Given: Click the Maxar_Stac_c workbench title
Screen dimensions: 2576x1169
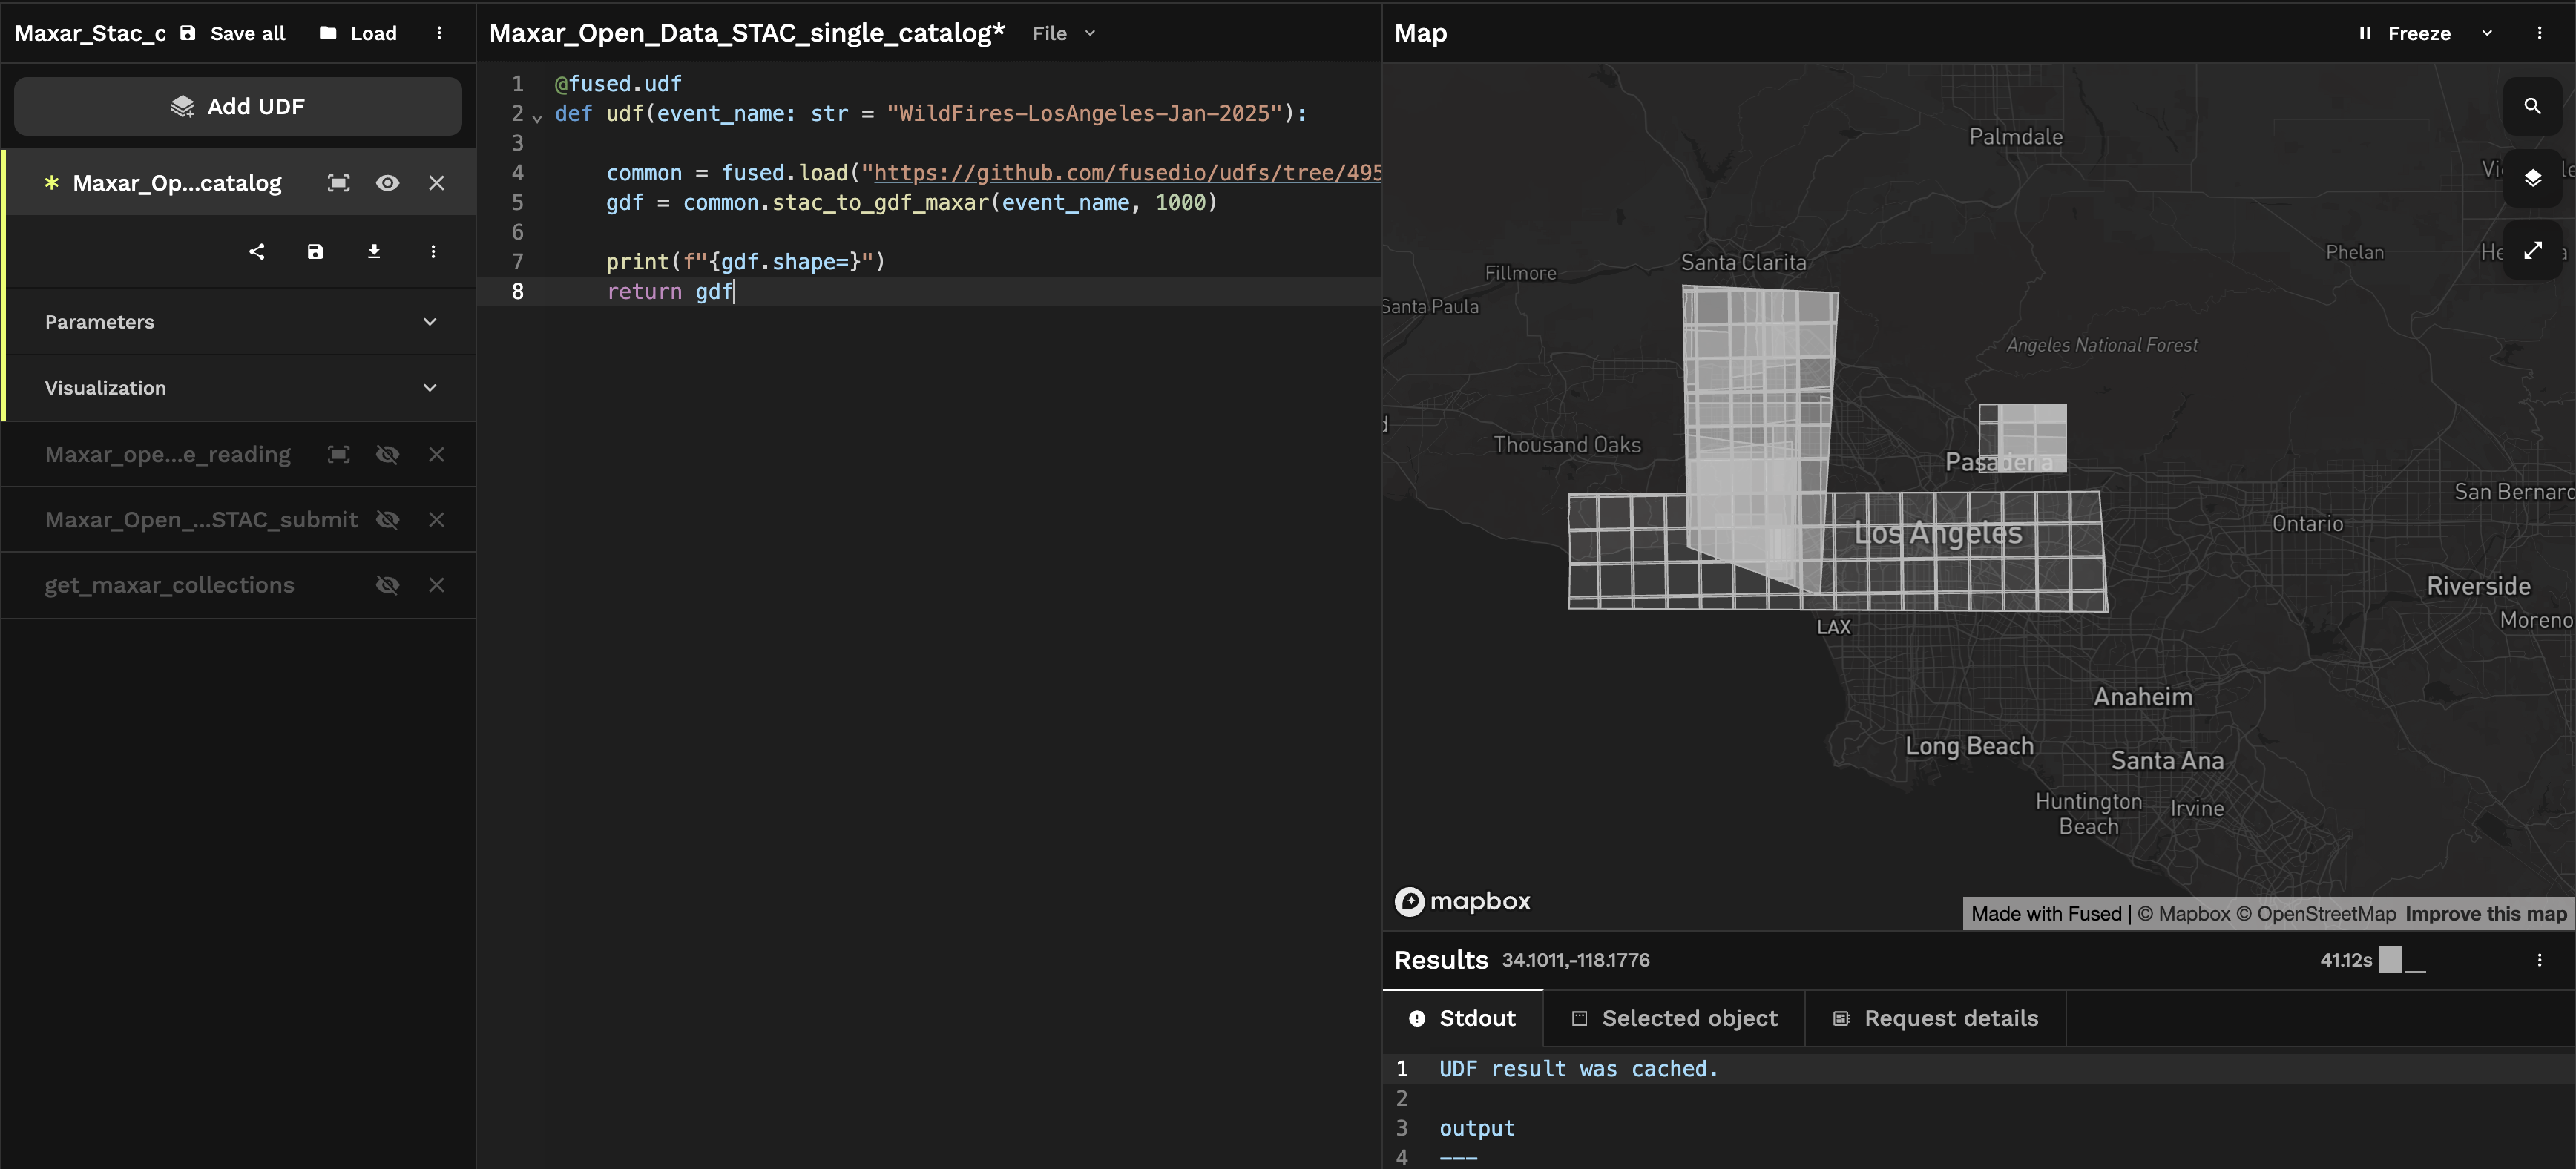Looking at the screenshot, I should coord(90,33).
